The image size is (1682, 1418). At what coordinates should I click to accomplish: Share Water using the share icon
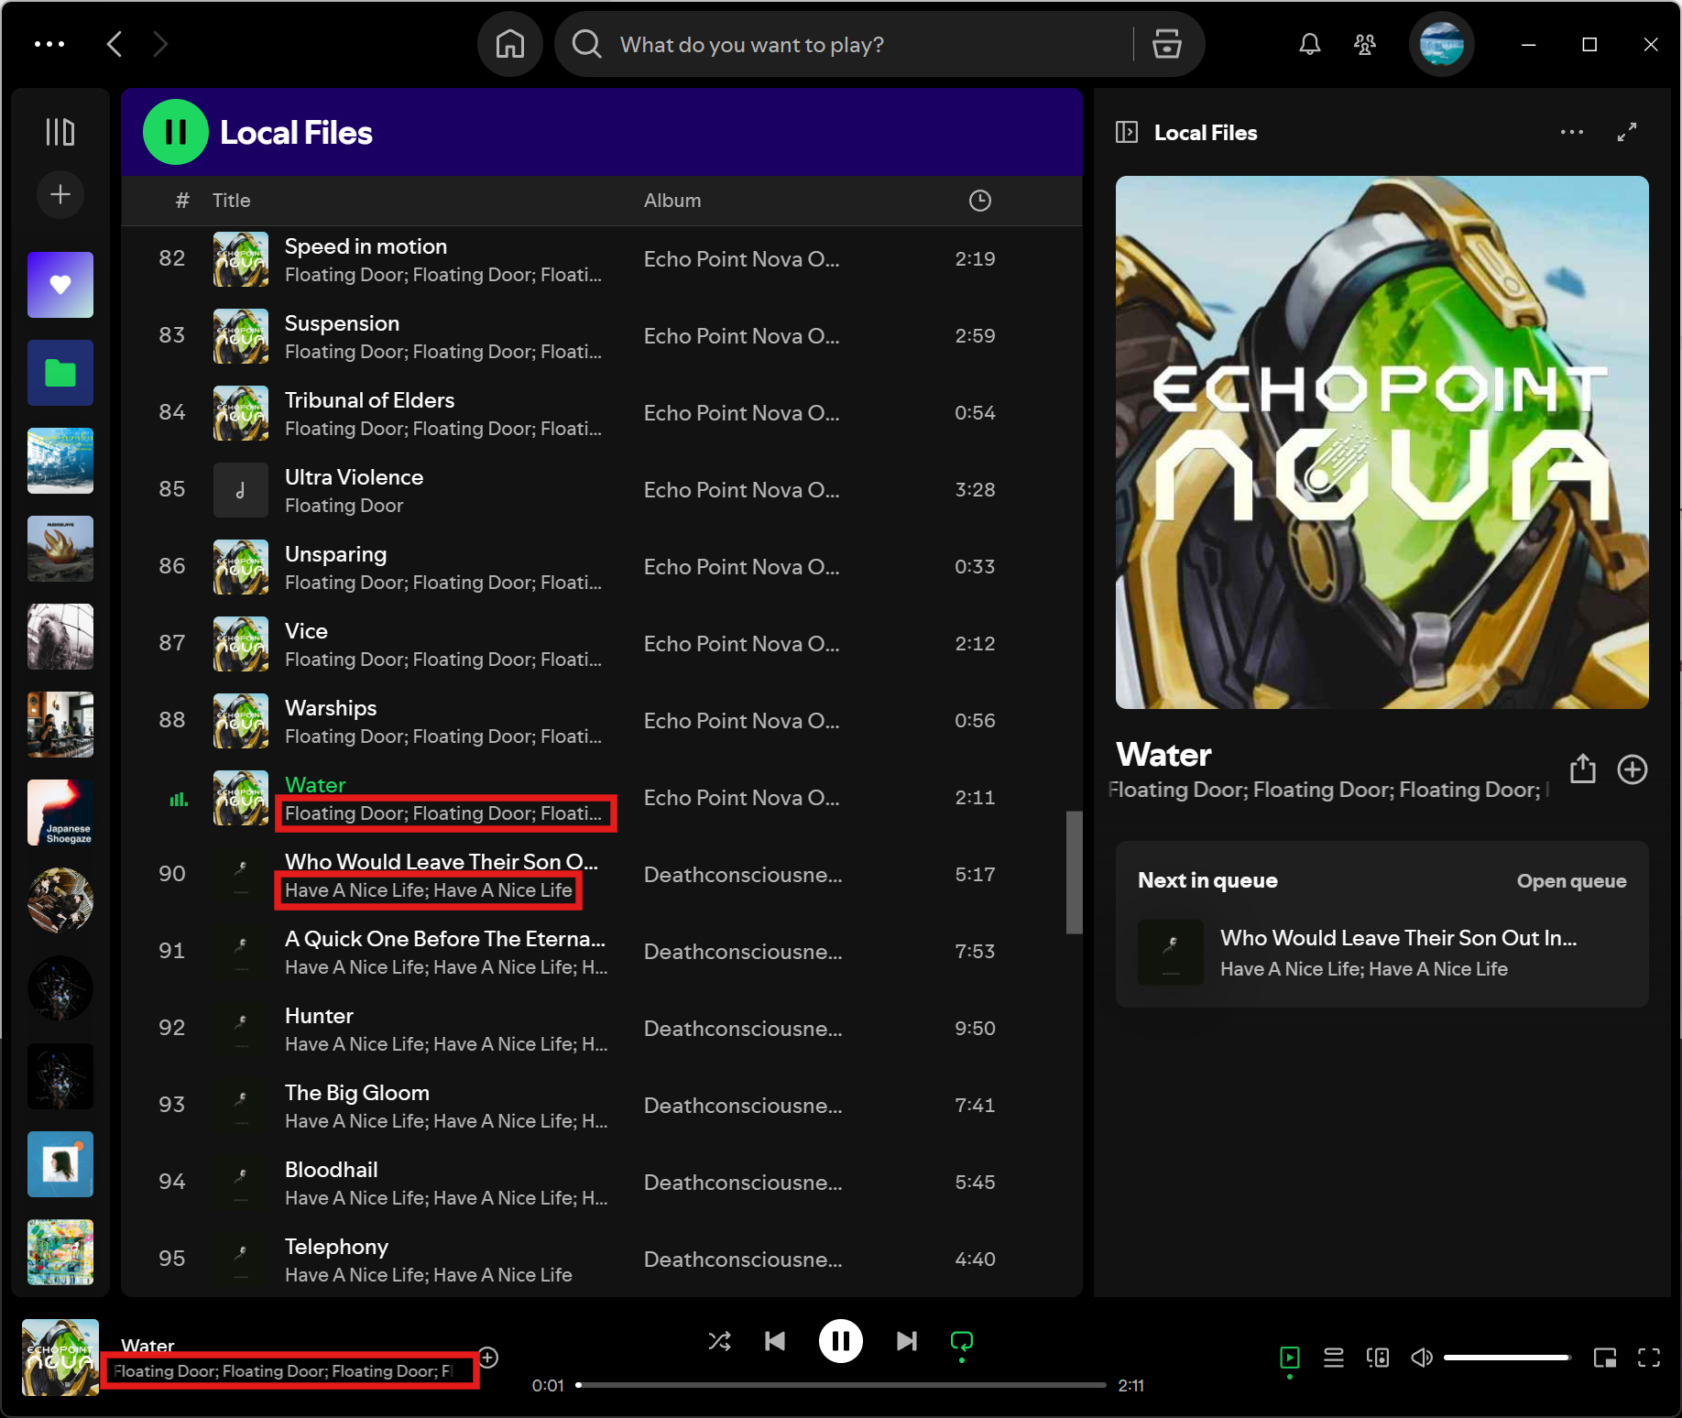pos(1583,769)
